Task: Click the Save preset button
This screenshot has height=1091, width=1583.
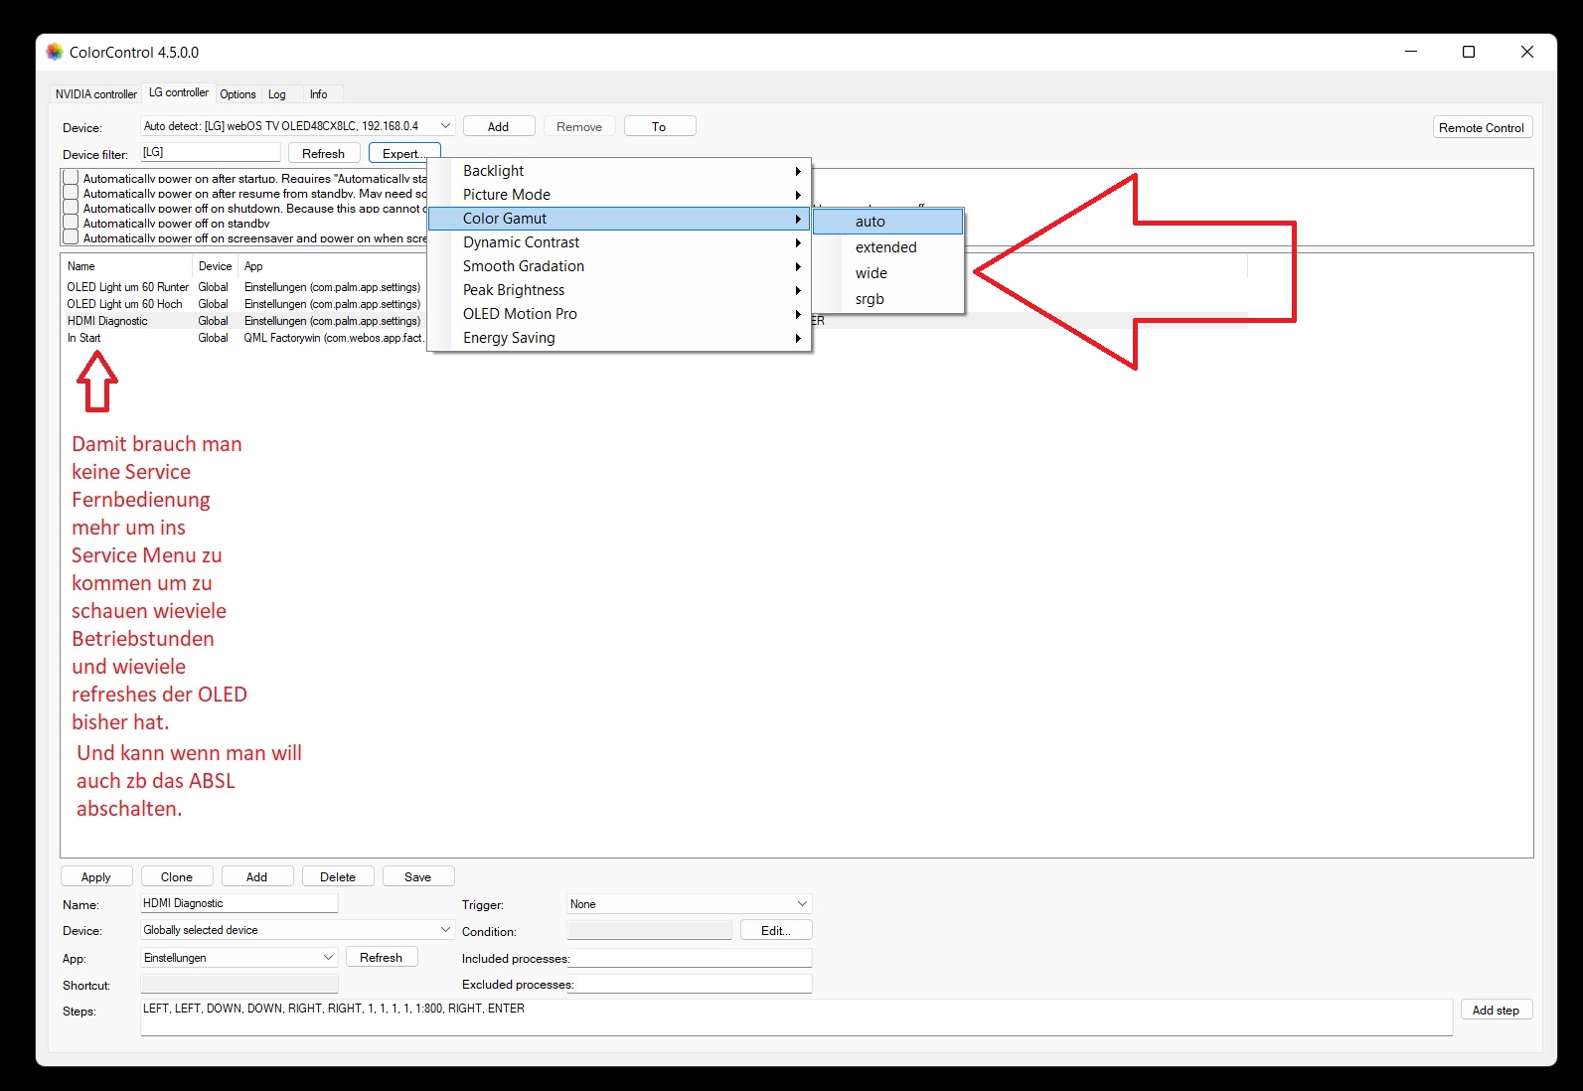Action: tap(418, 876)
